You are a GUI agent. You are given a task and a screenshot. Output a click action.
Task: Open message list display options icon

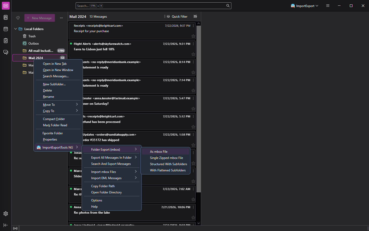click(195, 16)
